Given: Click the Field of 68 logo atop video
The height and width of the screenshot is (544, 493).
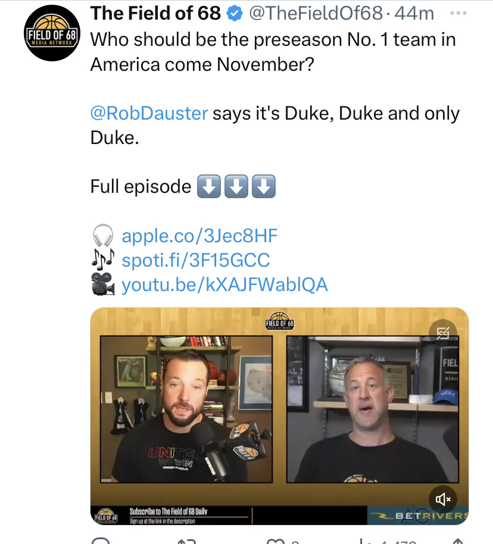Looking at the screenshot, I should point(280,321).
